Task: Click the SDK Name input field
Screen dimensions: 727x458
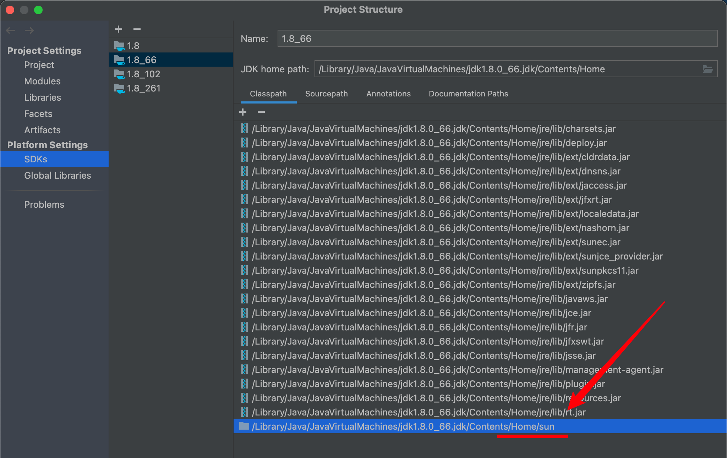Action: [497, 39]
